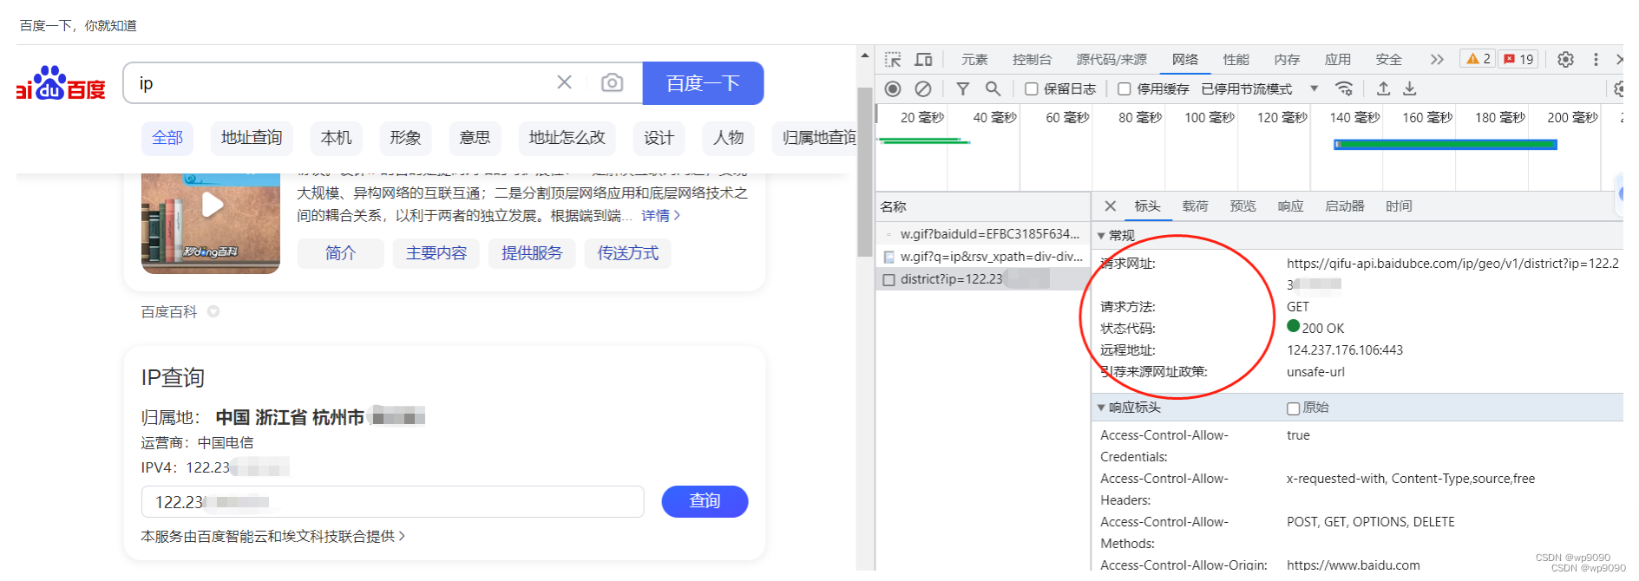The height and width of the screenshot is (581, 1639).
Task: Click the 百度一下 search button
Action: (703, 83)
